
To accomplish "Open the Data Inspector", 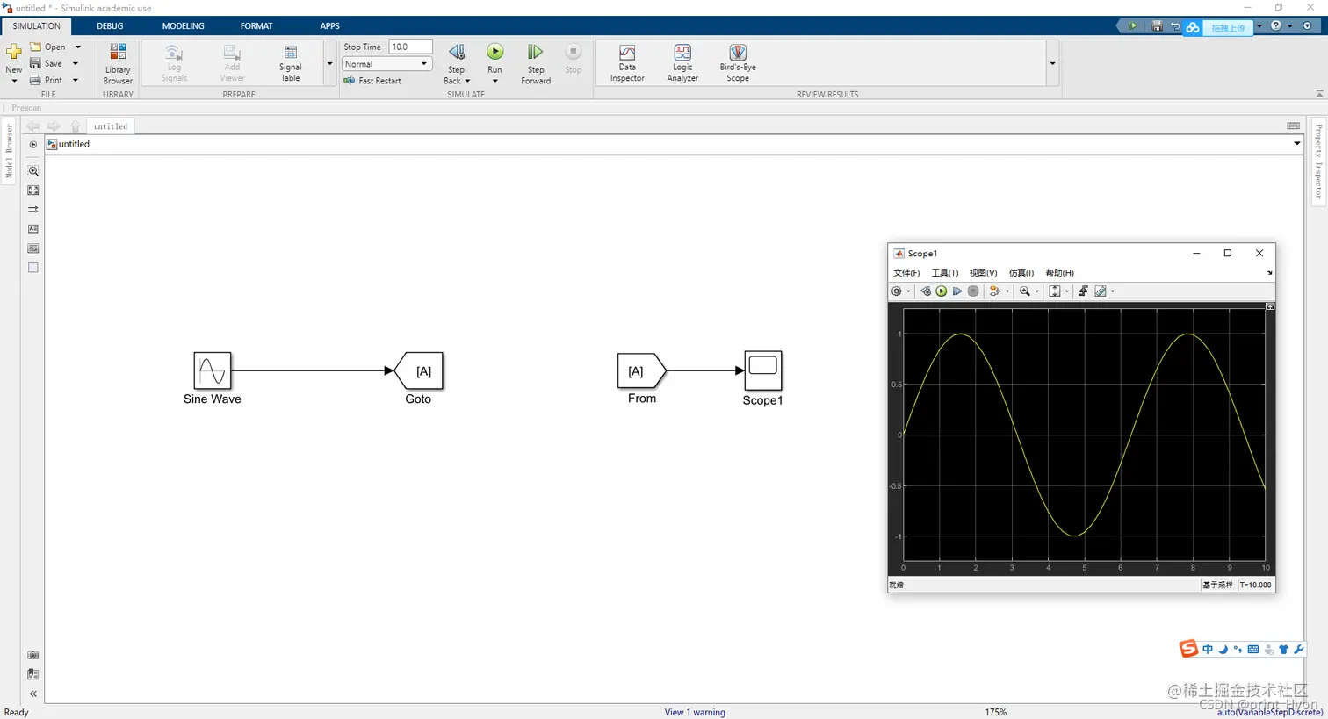I will pos(627,63).
